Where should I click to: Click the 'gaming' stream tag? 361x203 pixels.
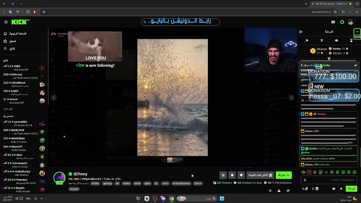coord(107,183)
